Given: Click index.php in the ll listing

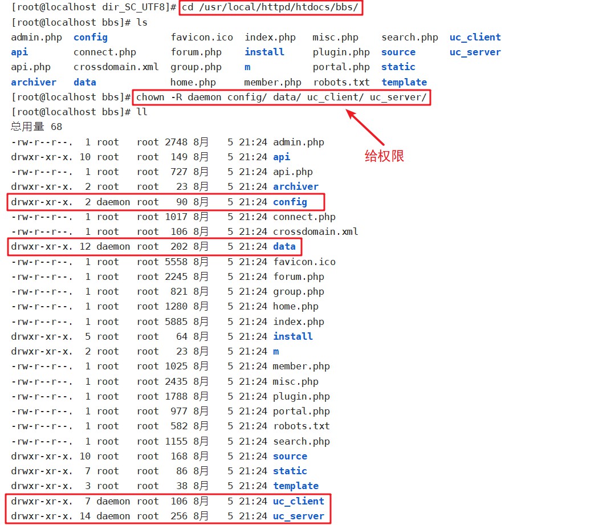Looking at the screenshot, I should [x=299, y=321].
